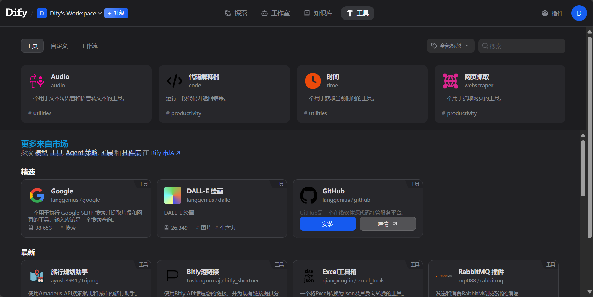Click the 插件集 link

pos(132,153)
